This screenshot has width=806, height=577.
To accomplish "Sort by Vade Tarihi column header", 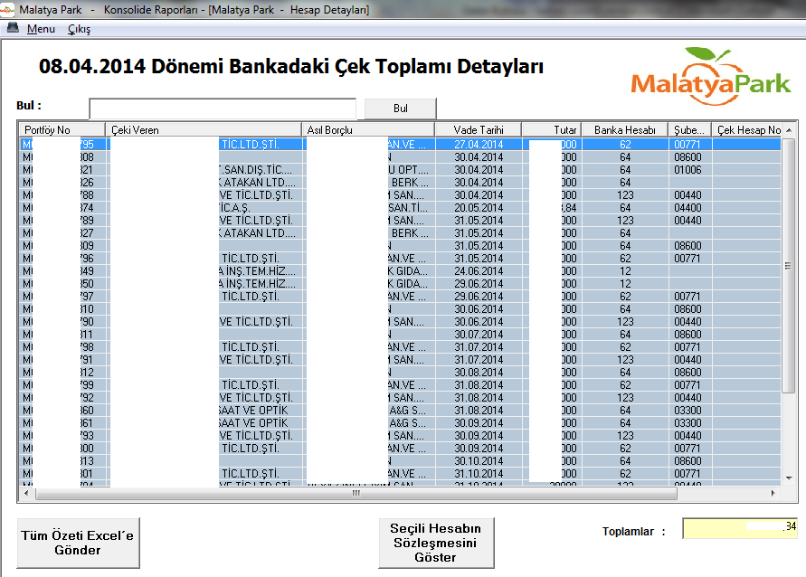I will pos(478,129).
